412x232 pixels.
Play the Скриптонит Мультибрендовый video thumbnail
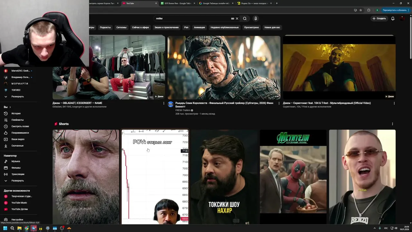click(339, 67)
